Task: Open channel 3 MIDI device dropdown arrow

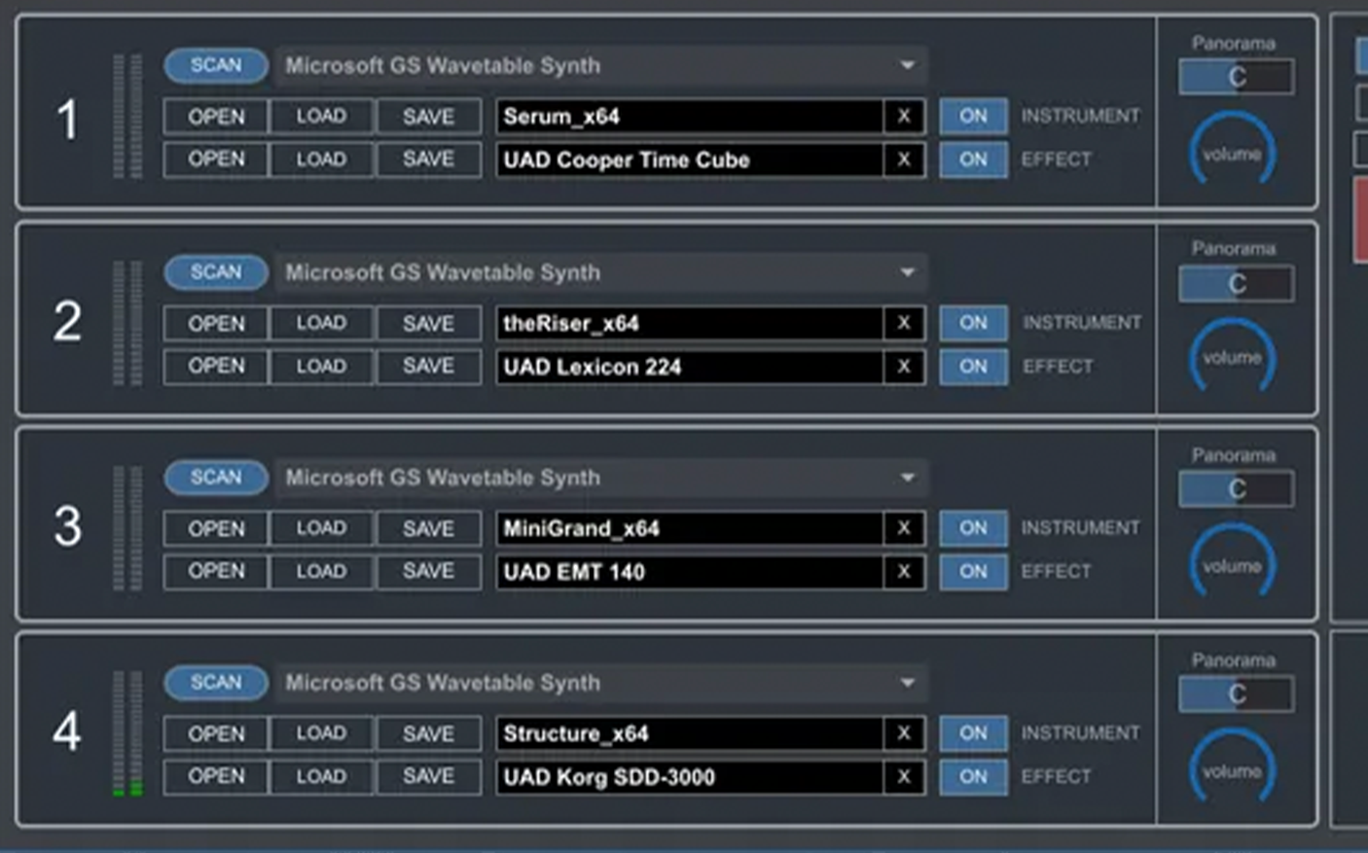Action: [907, 478]
